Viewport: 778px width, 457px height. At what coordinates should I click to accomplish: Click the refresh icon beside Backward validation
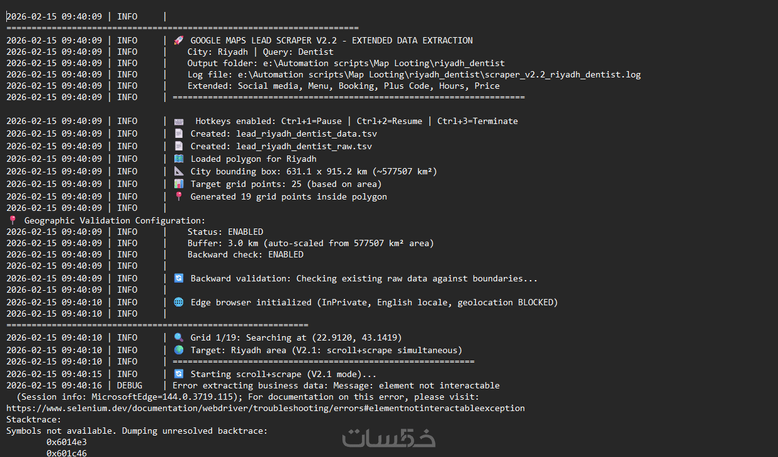[x=179, y=278]
